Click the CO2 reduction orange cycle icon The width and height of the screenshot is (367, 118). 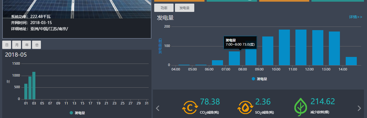click(190, 107)
